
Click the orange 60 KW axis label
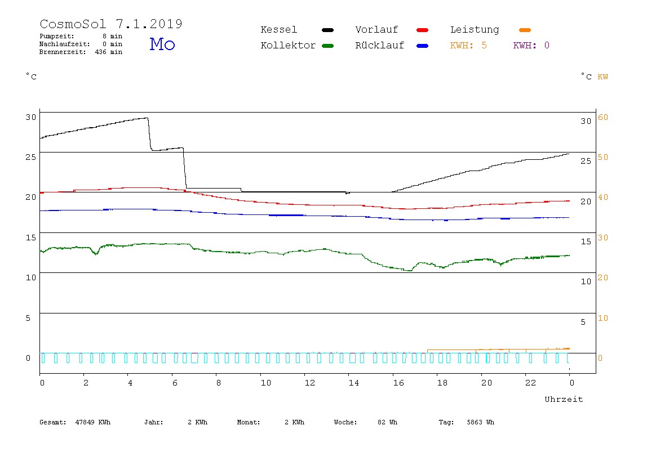click(x=603, y=117)
